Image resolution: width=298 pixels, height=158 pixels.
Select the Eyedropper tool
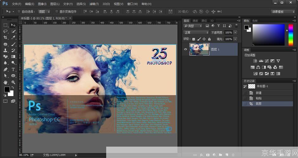coord(13,38)
